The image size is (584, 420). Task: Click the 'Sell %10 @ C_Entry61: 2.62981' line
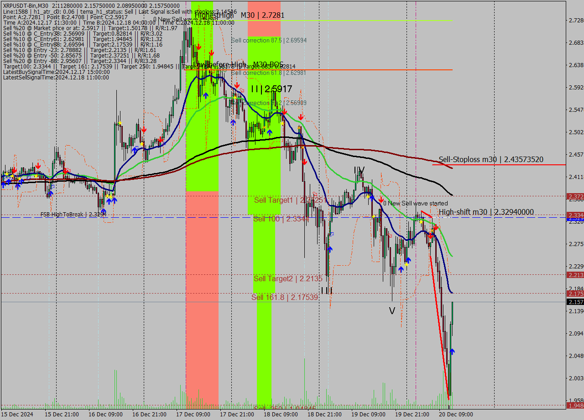(83, 39)
